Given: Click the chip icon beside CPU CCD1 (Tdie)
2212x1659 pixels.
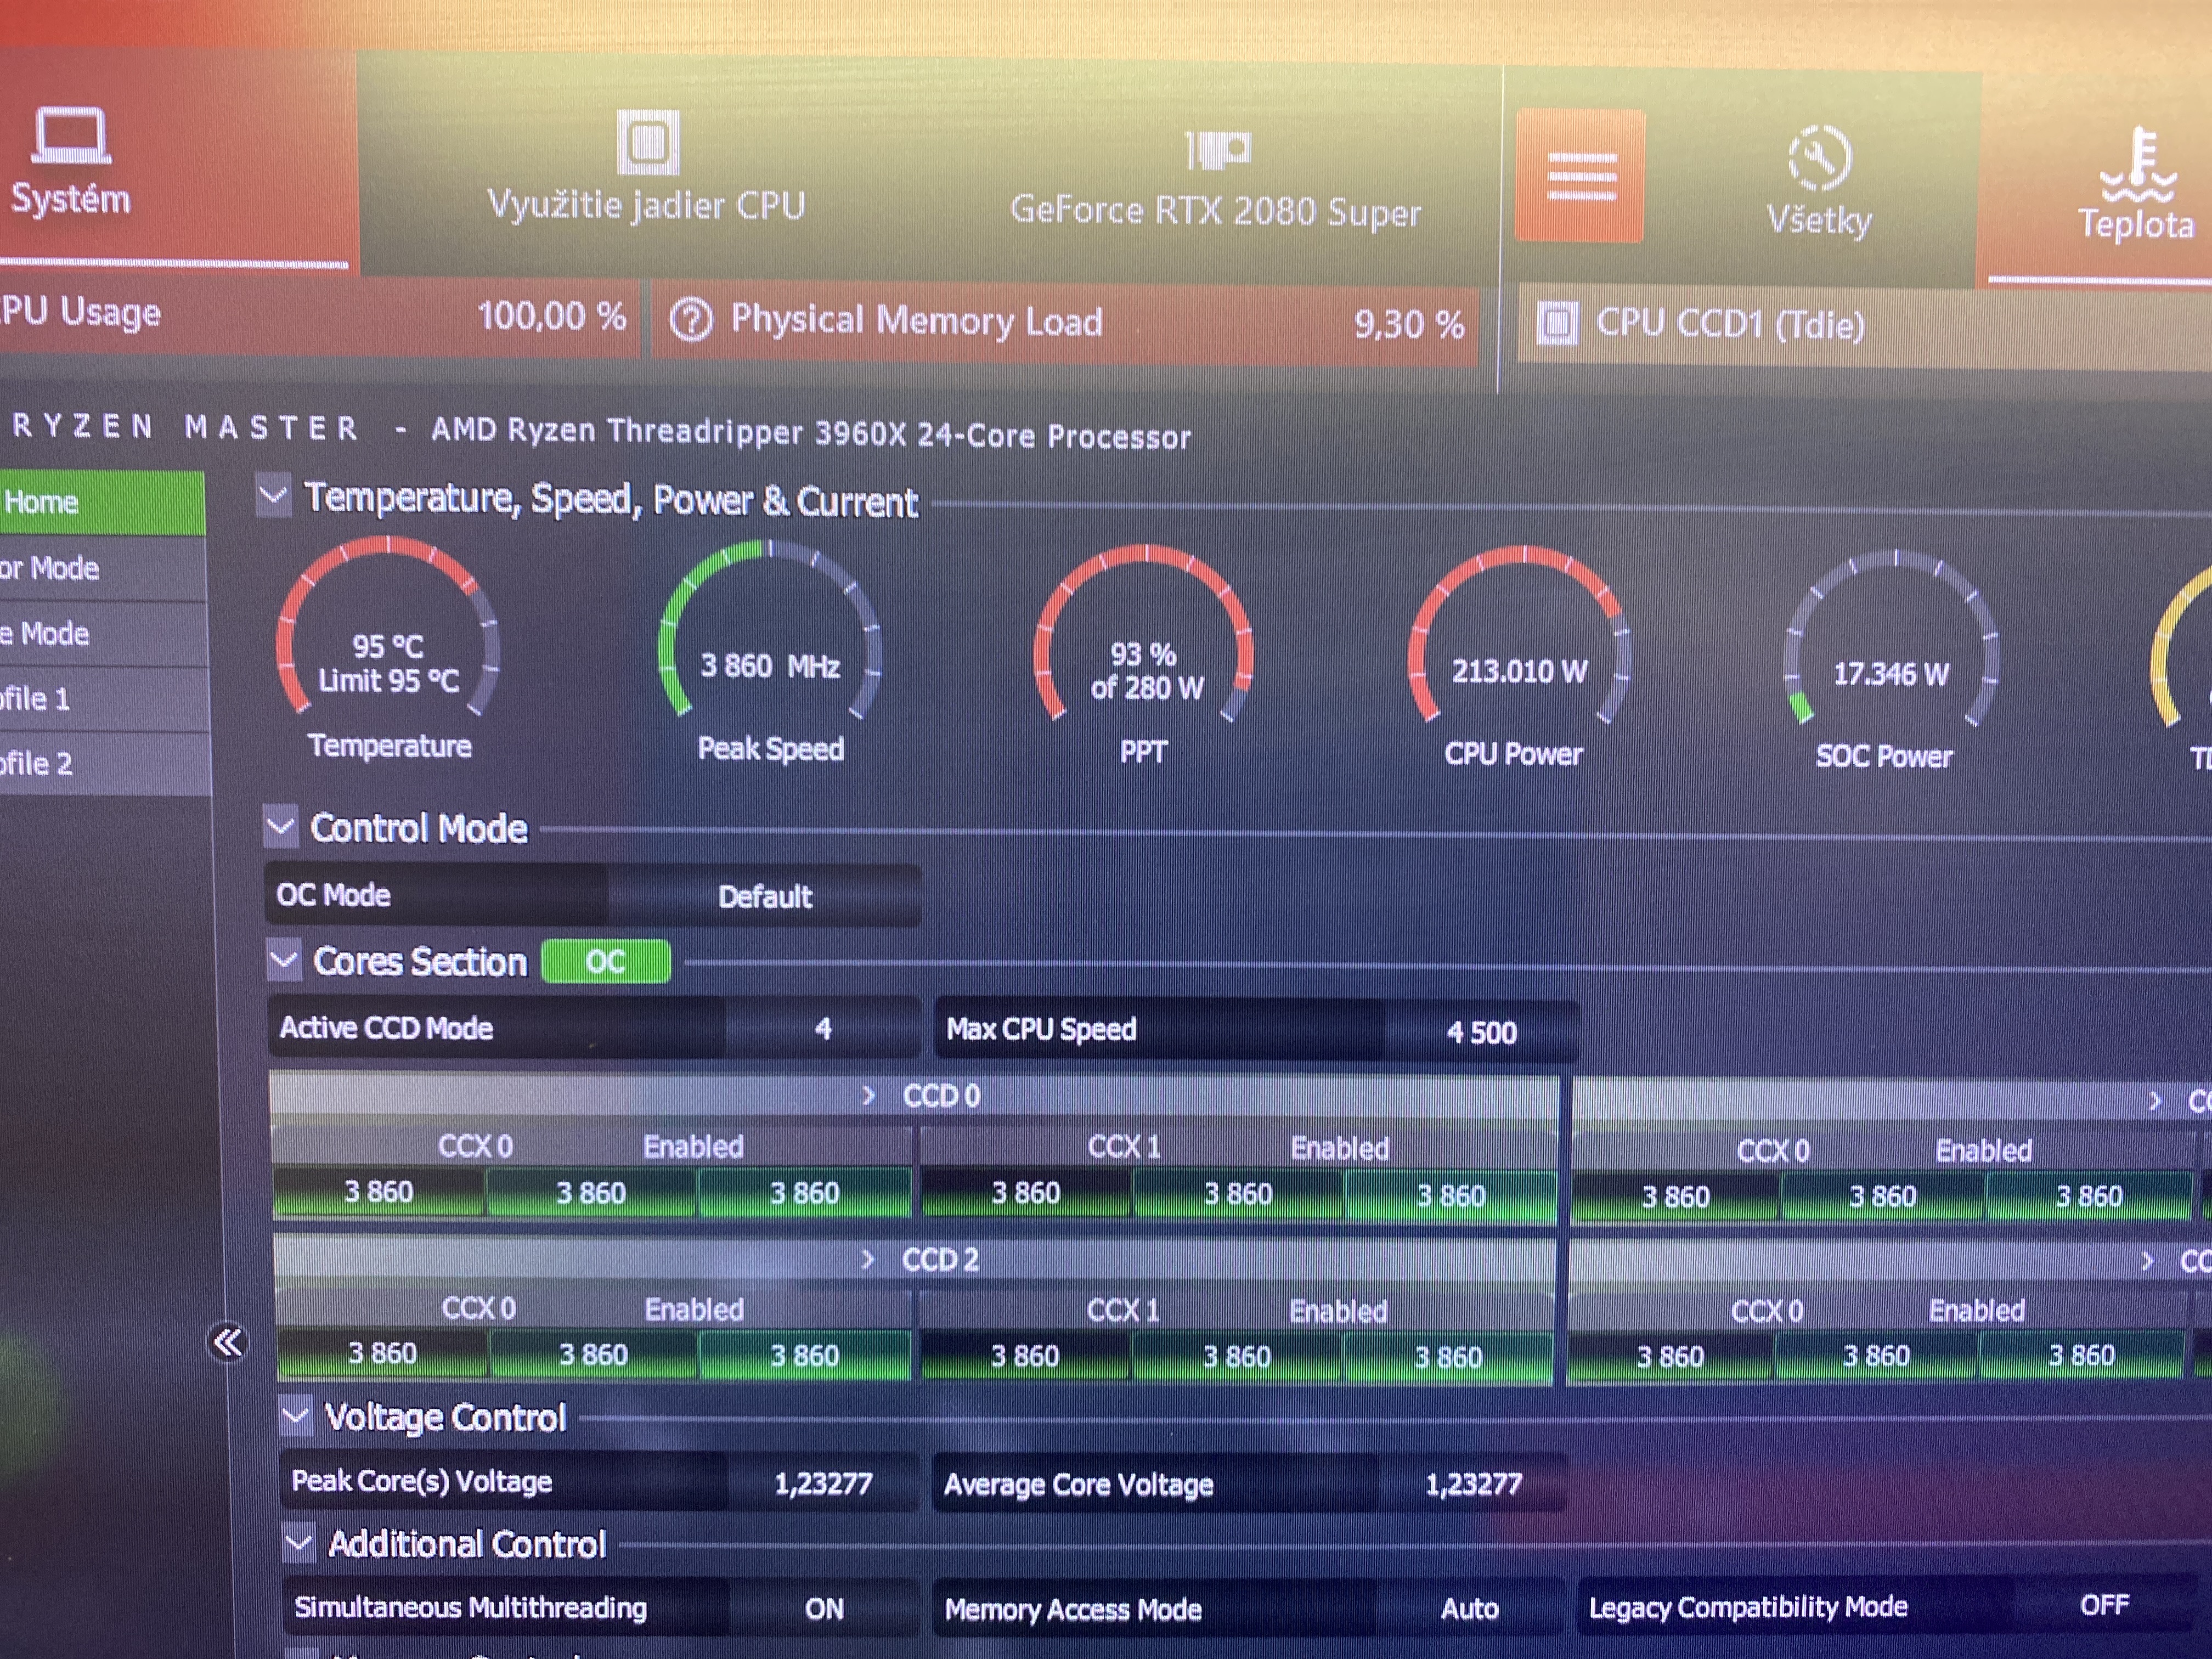Looking at the screenshot, I should [x=1557, y=323].
